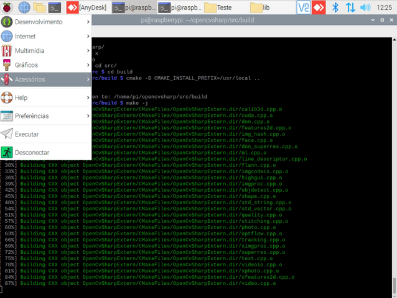Open the Preferências menu category
This screenshot has width=397, height=298.
tap(45, 116)
